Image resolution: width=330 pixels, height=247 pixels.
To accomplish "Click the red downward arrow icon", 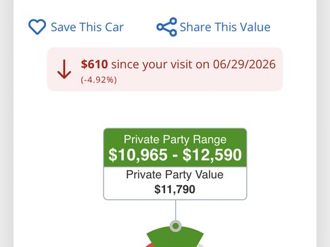I will pos(64,69).
